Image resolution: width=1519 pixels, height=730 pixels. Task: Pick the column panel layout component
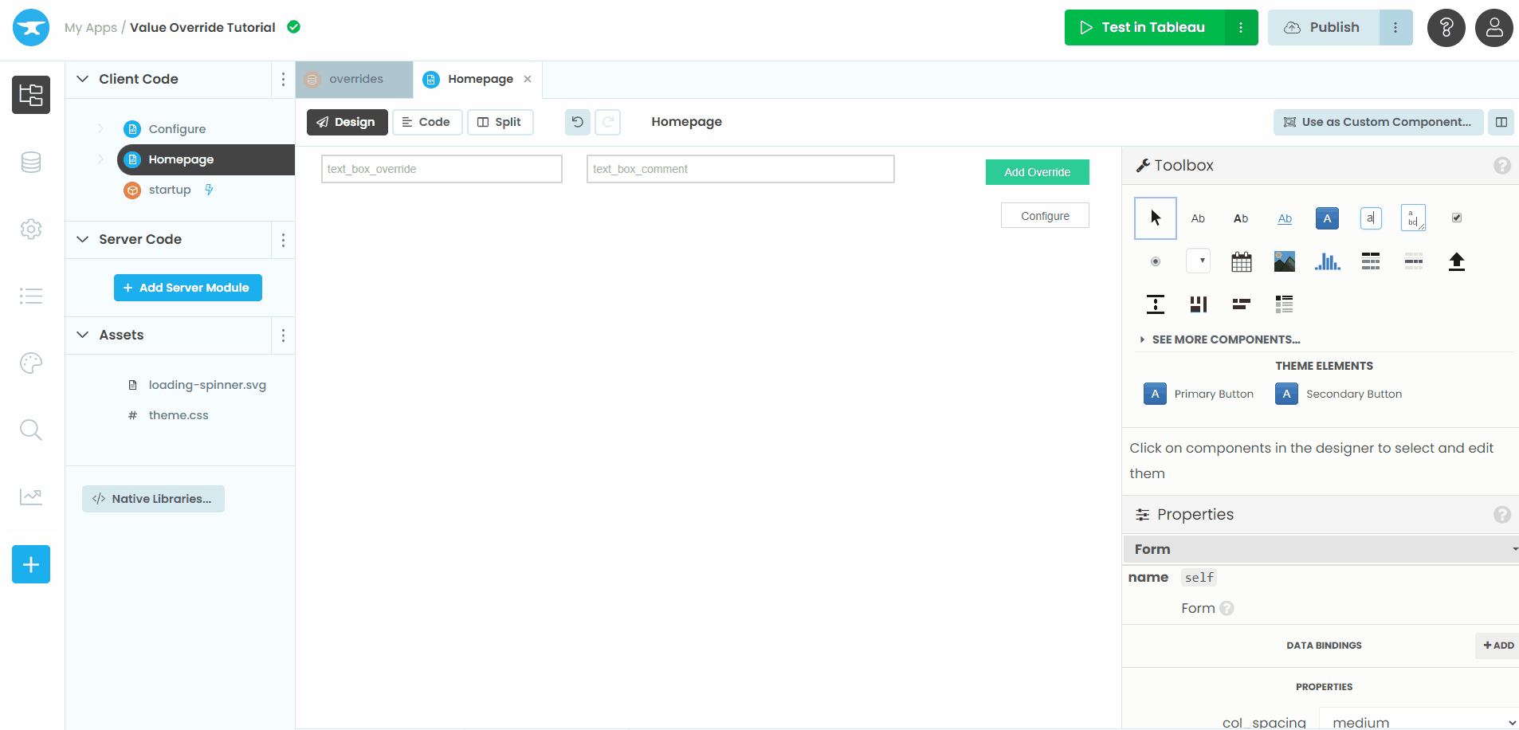(x=1198, y=304)
